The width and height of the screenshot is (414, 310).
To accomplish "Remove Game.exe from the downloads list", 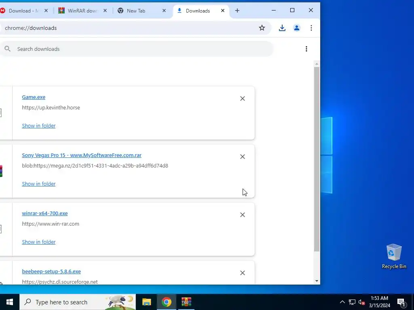I will coord(243,98).
